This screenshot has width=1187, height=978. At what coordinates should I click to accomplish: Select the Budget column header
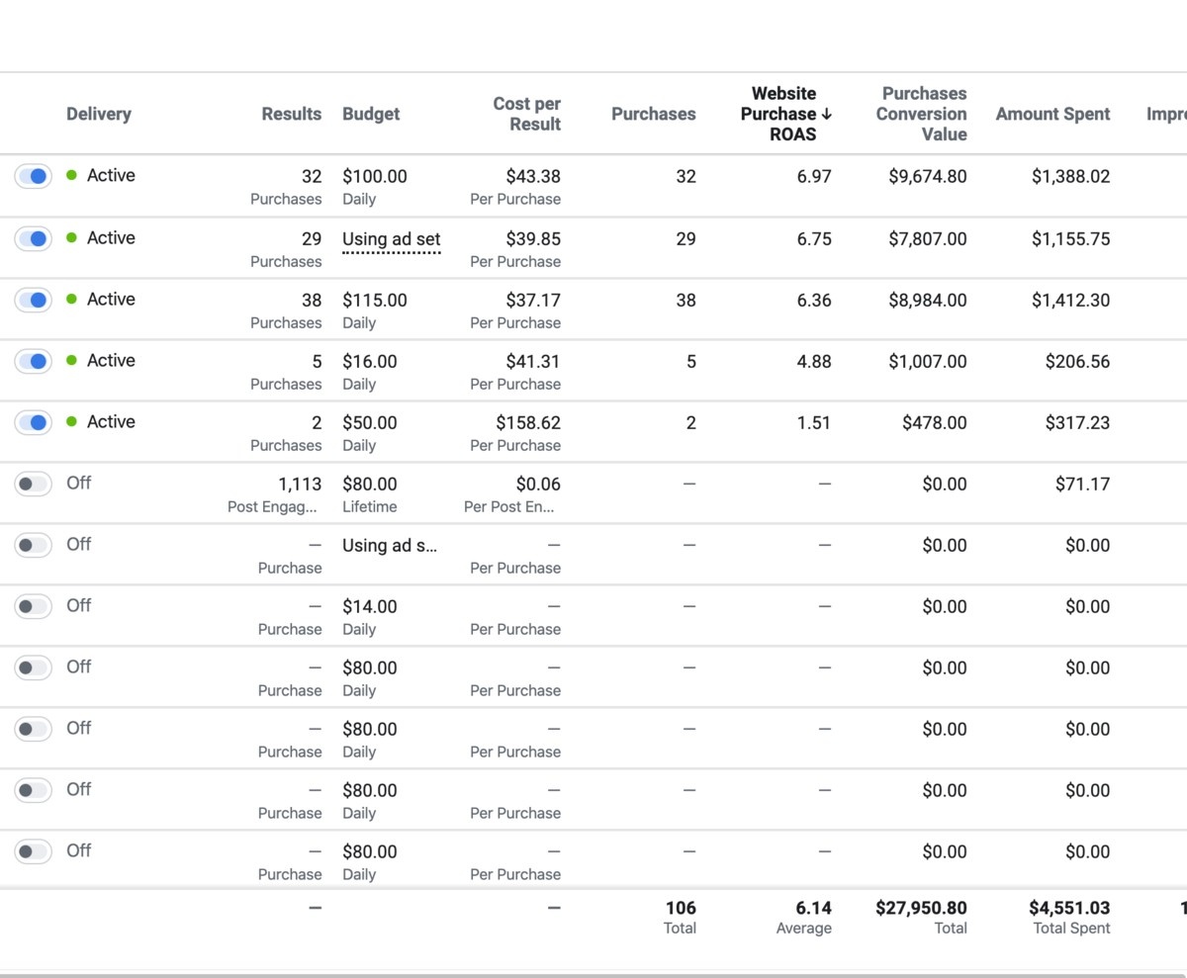pyautogui.click(x=371, y=114)
